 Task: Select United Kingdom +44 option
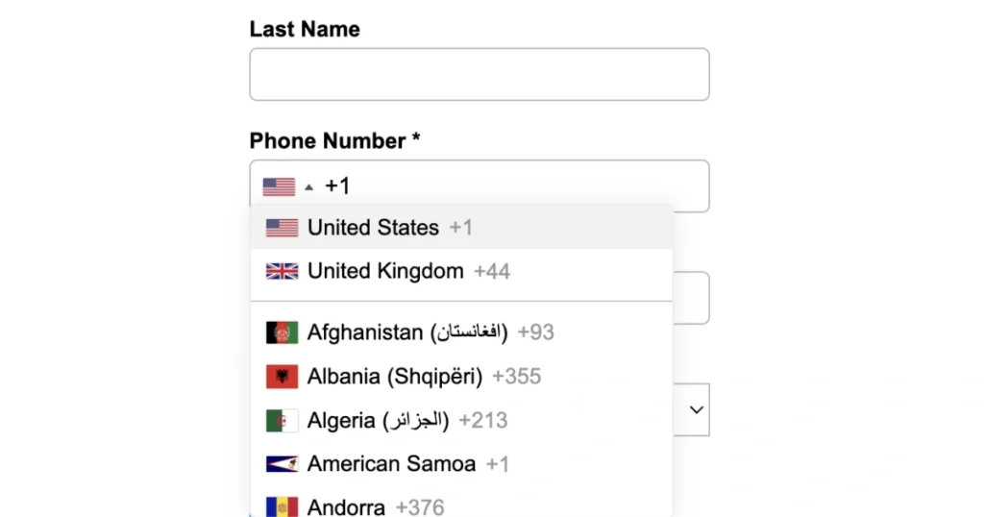408,271
